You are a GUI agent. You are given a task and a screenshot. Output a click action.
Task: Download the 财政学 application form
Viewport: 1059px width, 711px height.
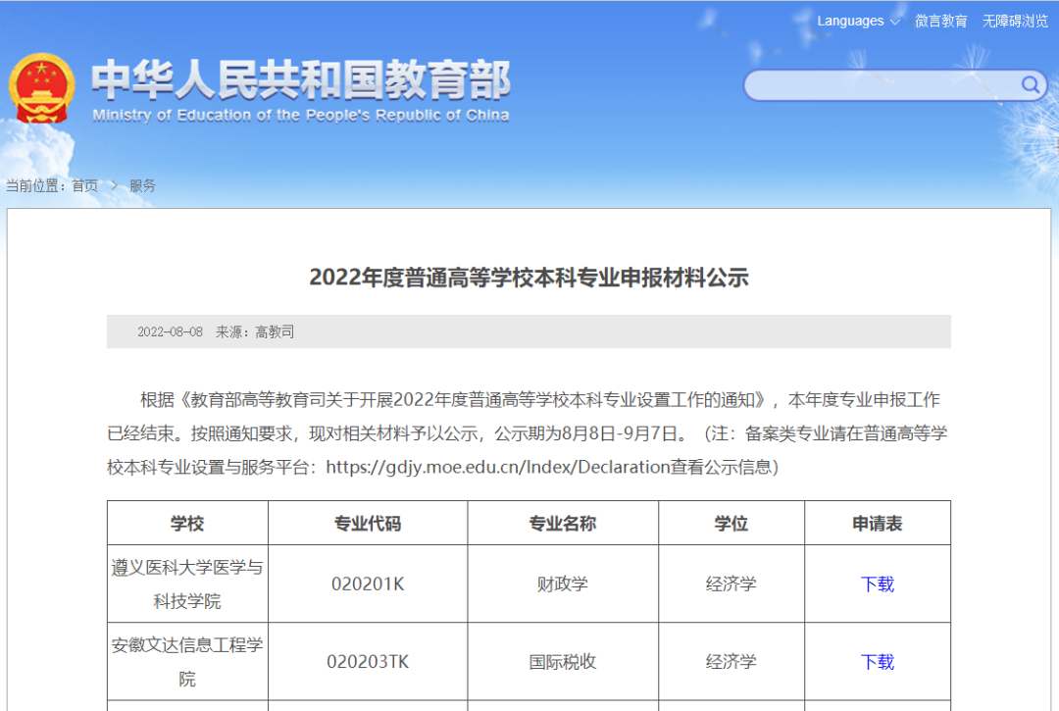click(x=877, y=584)
